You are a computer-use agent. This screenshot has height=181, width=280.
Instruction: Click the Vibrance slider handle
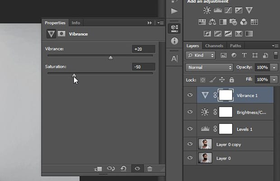coord(111,58)
